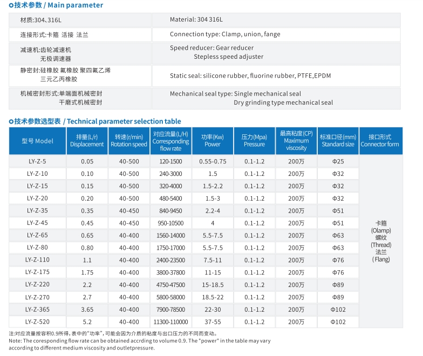Click flow rate cell '2400-23500'
Viewport: 423px width, 356px height.
tap(170, 260)
